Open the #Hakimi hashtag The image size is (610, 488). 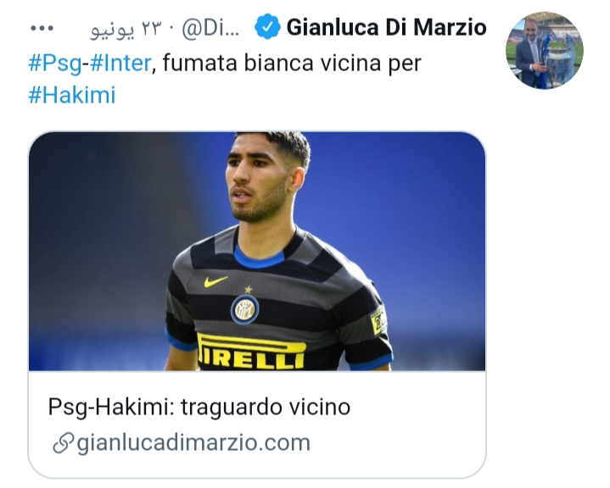[x=72, y=95]
